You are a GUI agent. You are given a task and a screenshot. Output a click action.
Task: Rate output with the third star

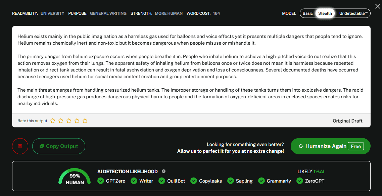click(69, 120)
